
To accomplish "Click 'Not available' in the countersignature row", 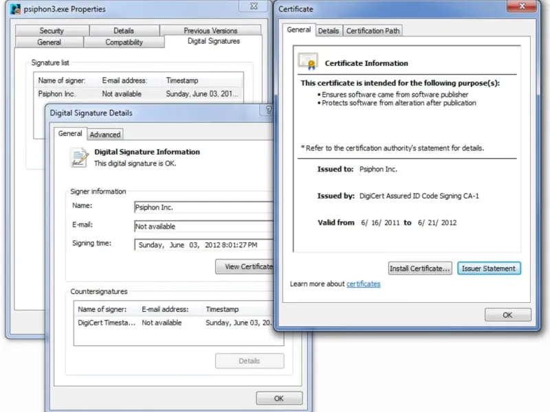I will (x=162, y=323).
